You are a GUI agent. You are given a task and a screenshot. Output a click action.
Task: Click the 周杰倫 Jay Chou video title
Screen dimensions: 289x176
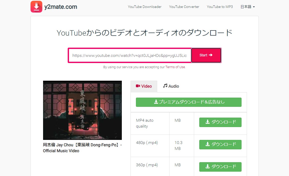tap(82, 148)
